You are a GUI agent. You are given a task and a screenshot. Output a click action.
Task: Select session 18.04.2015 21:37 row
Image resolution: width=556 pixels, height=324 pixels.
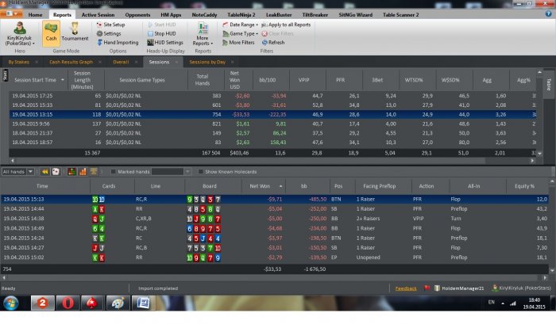(272, 133)
